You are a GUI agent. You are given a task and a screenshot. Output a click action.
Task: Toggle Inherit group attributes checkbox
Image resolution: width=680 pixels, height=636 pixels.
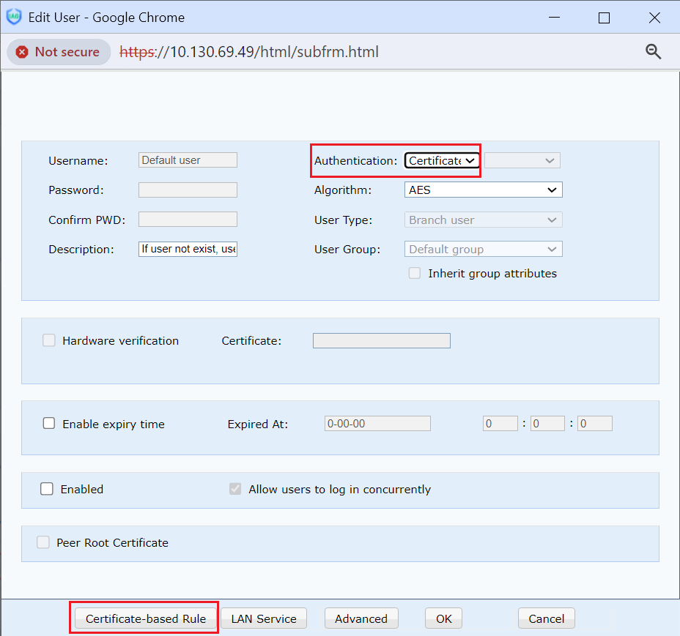coord(415,273)
